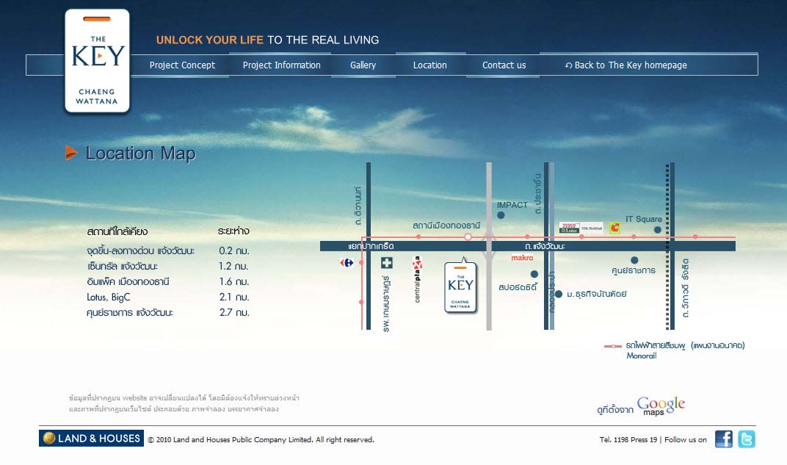The width and height of the screenshot is (787, 465).
Task: Click Back to The Key homepage
Action: tap(625, 65)
